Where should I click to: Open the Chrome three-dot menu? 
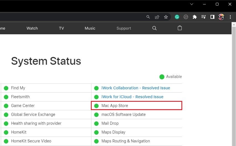230,17
